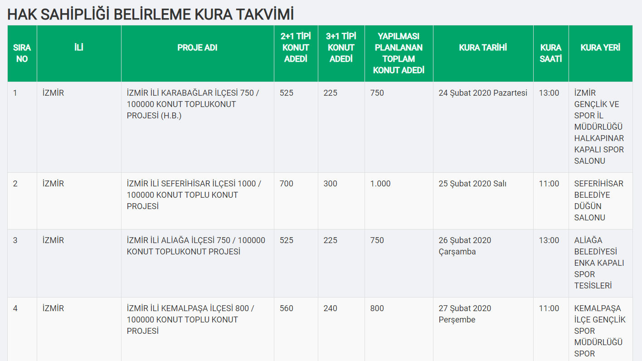The width and height of the screenshot is (642, 361).
Task: Click the PROJE ADI column header
Action: tap(197, 54)
